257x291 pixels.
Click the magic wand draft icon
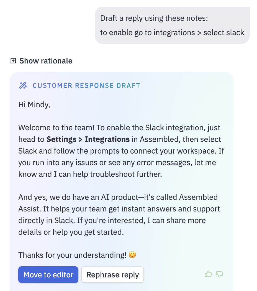(23, 86)
